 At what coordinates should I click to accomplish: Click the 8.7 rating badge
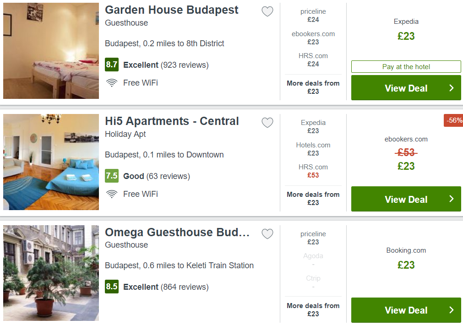point(112,65)
